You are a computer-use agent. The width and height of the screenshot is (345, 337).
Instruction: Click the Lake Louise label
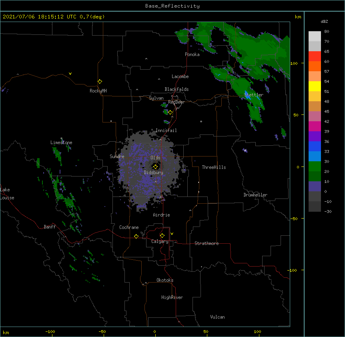7,194
